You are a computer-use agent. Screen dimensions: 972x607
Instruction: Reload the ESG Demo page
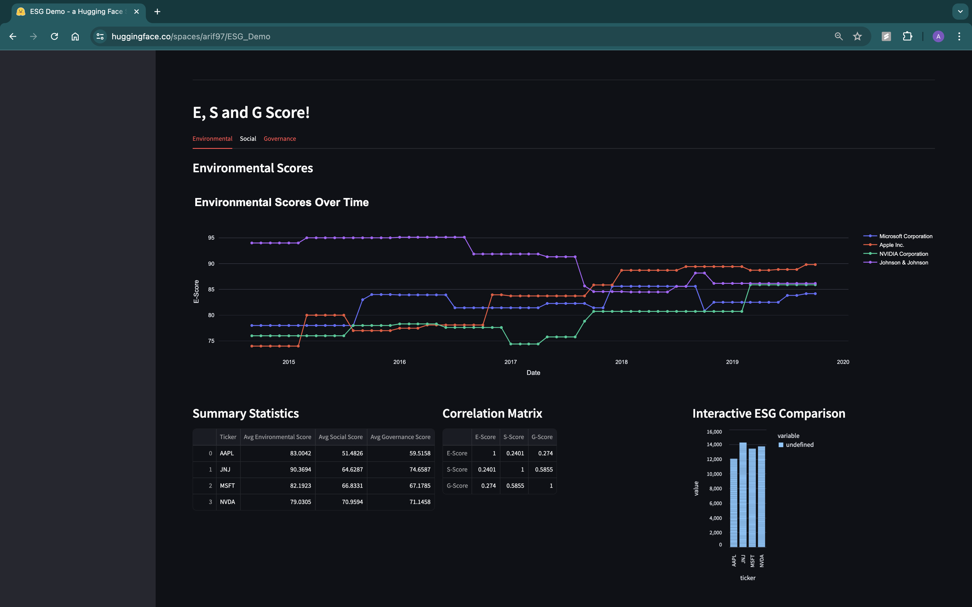(55, 36)
